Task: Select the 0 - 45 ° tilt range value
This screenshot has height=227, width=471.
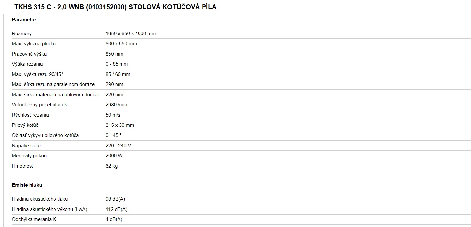Action: click(x=114, y=135)
